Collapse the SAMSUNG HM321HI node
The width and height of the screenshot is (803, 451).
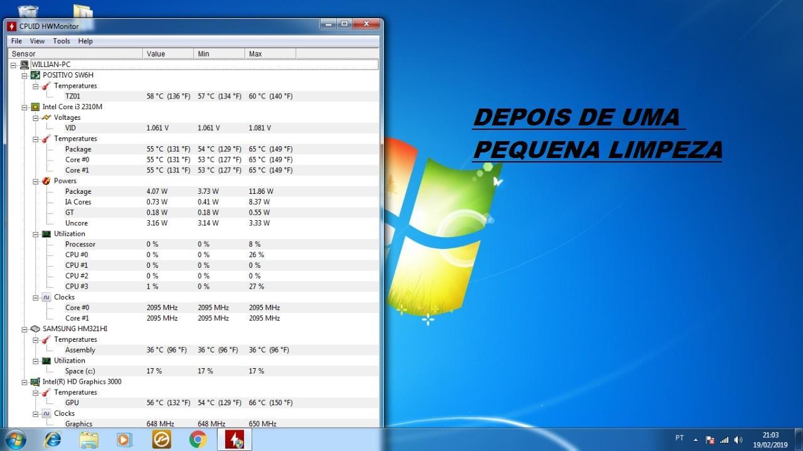24,329
